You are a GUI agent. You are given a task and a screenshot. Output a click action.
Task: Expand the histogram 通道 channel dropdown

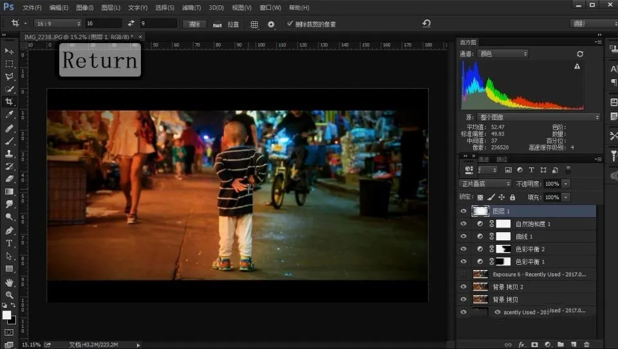click(502, 54)
